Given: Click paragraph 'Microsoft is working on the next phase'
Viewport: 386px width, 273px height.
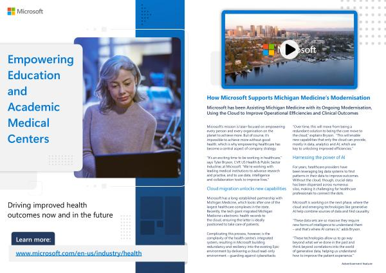Looking at the screenshot, I should click(331, 207).
